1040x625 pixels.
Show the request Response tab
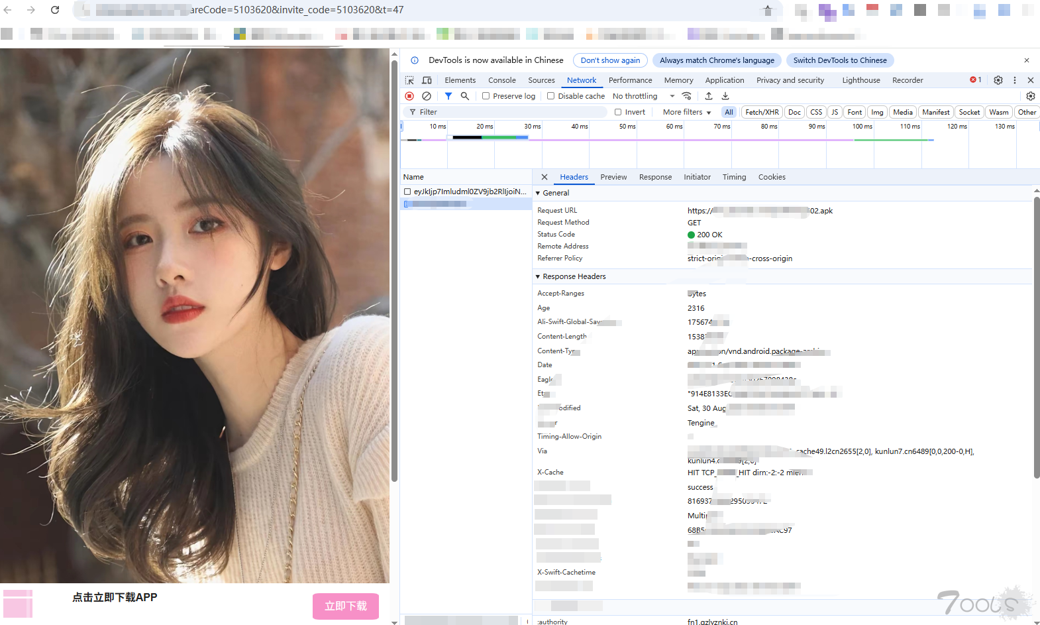[655, 177]
